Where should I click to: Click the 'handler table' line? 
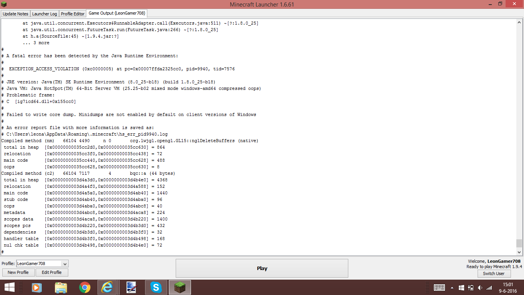(x=84, y=239)
